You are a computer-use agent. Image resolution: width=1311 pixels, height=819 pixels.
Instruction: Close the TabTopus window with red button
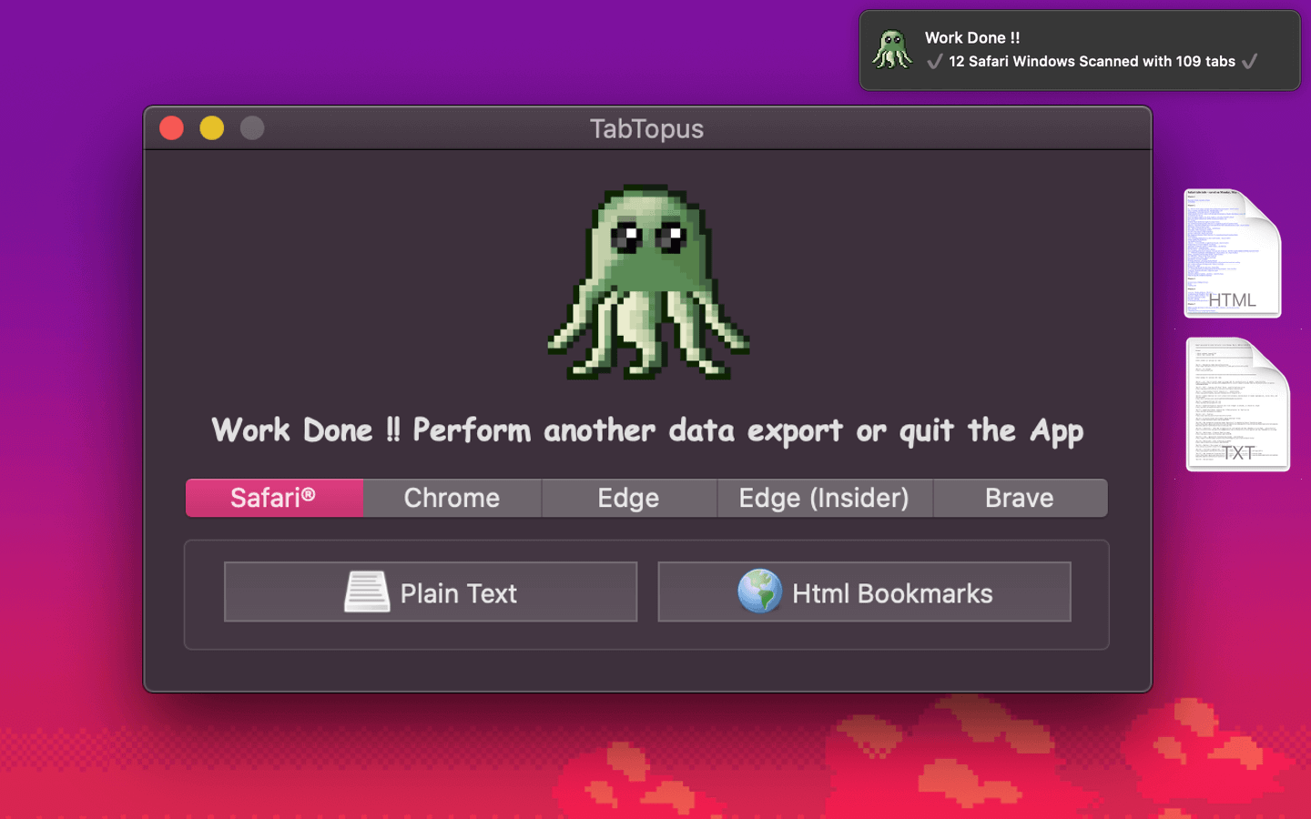(x=172, y=128)
